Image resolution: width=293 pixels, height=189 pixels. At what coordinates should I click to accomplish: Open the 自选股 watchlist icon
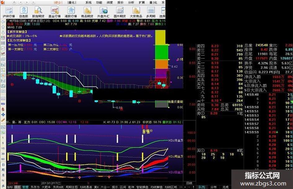tap(24, 12)
